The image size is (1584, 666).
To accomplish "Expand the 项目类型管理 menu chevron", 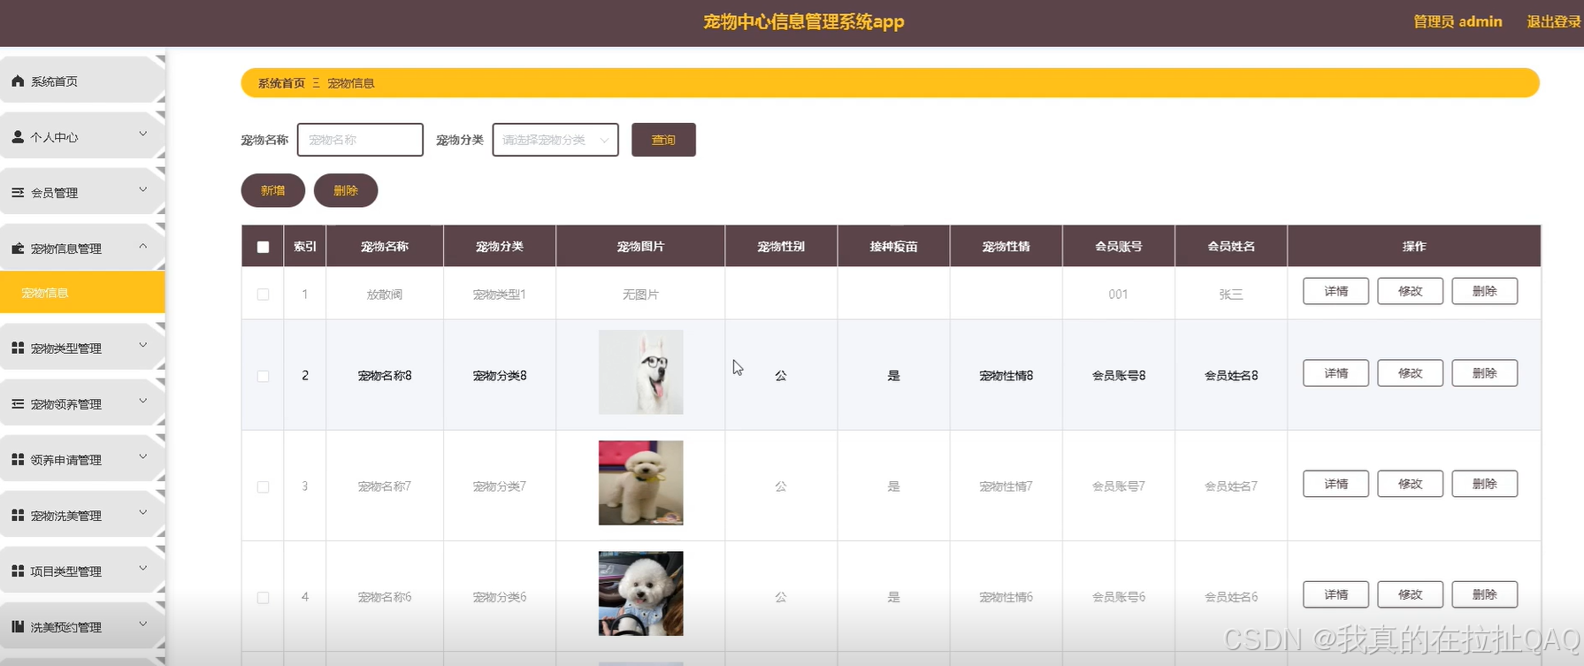I will pyautogui.click(x=143, y=568).
